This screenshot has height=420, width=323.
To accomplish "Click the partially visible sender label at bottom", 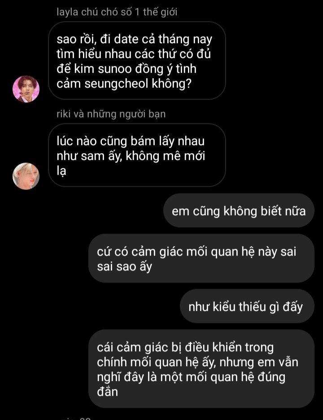I will tap(74, 418).
